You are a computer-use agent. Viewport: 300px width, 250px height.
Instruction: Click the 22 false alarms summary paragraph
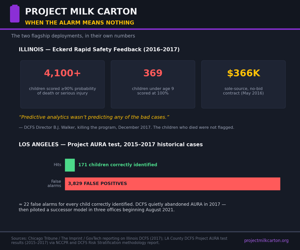(122, 207)
